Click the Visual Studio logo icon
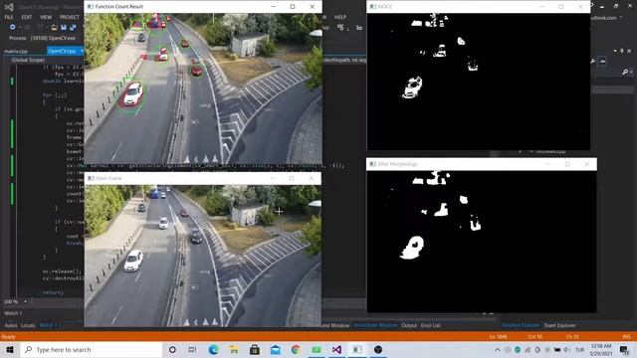Screen dimensions: 637x358 coord(9,7)
